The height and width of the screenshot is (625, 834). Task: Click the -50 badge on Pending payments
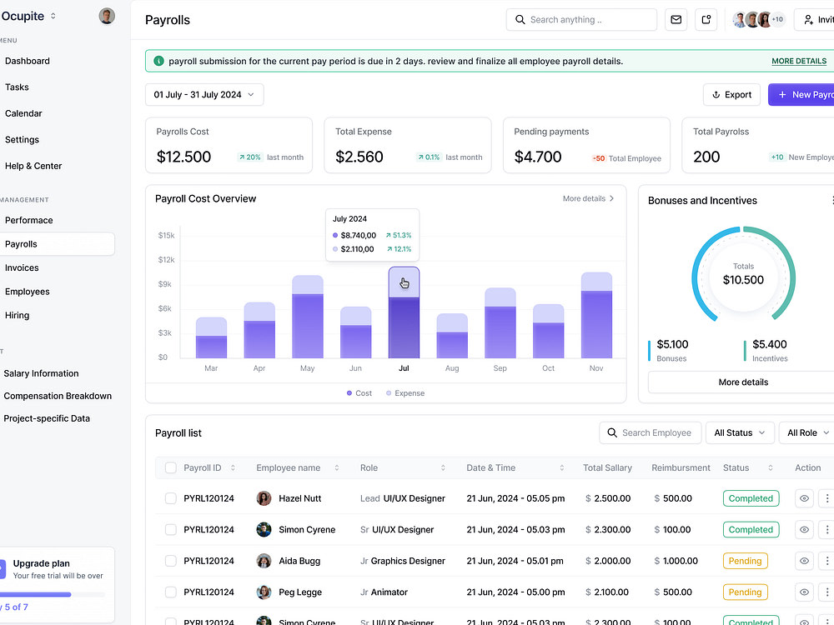[x=598, y=158]
